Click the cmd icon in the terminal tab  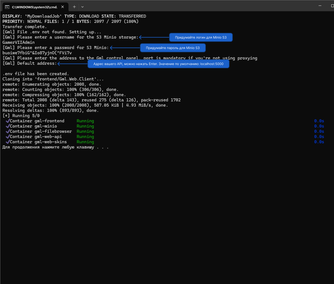pos(7,7)
